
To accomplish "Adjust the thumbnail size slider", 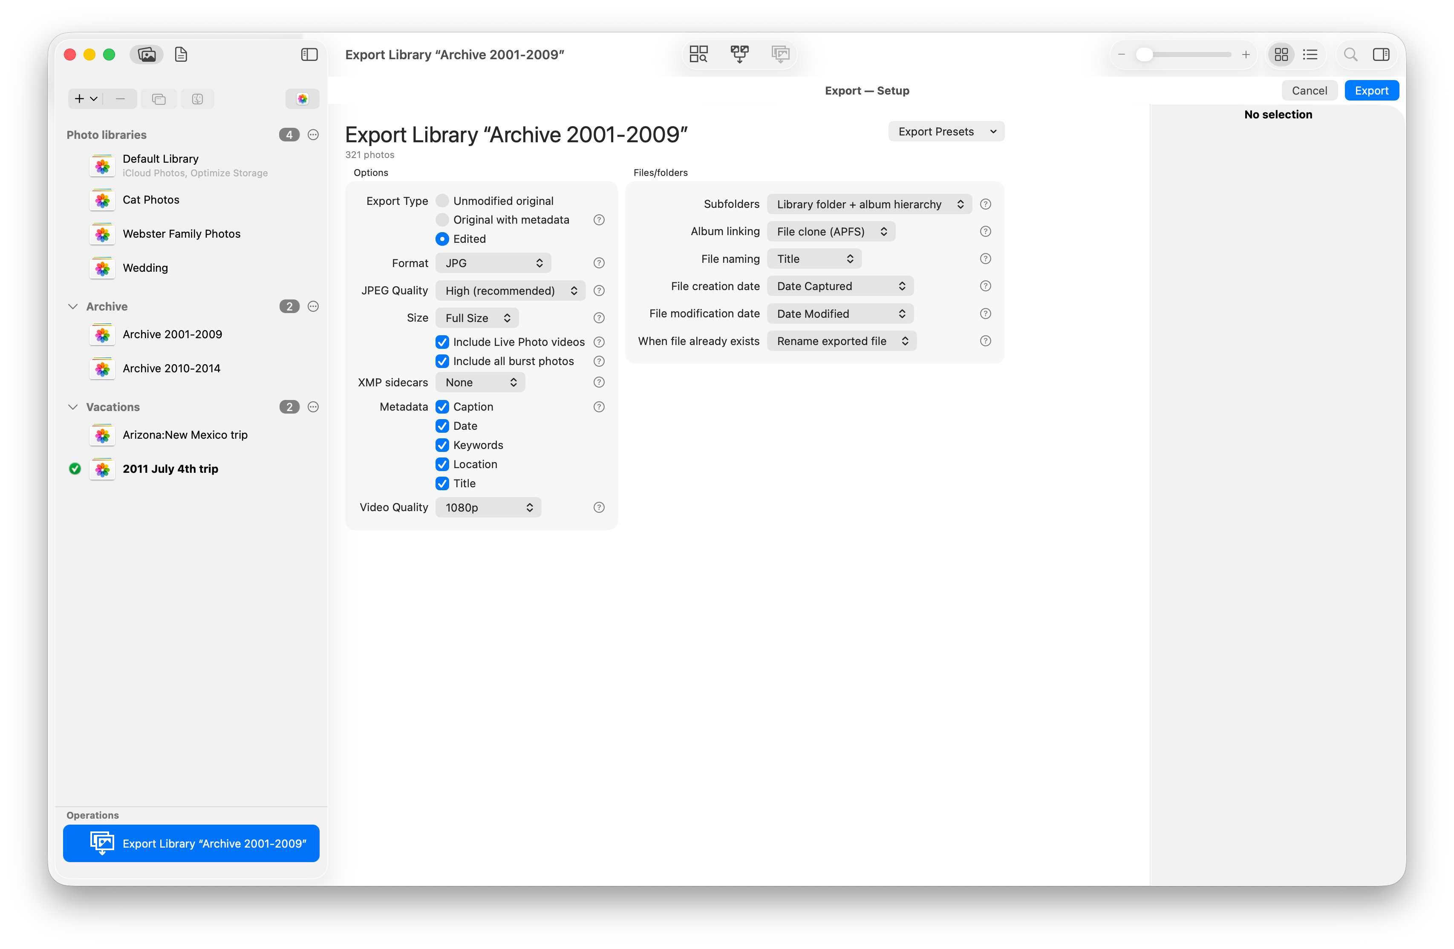I will point(1144,55).
